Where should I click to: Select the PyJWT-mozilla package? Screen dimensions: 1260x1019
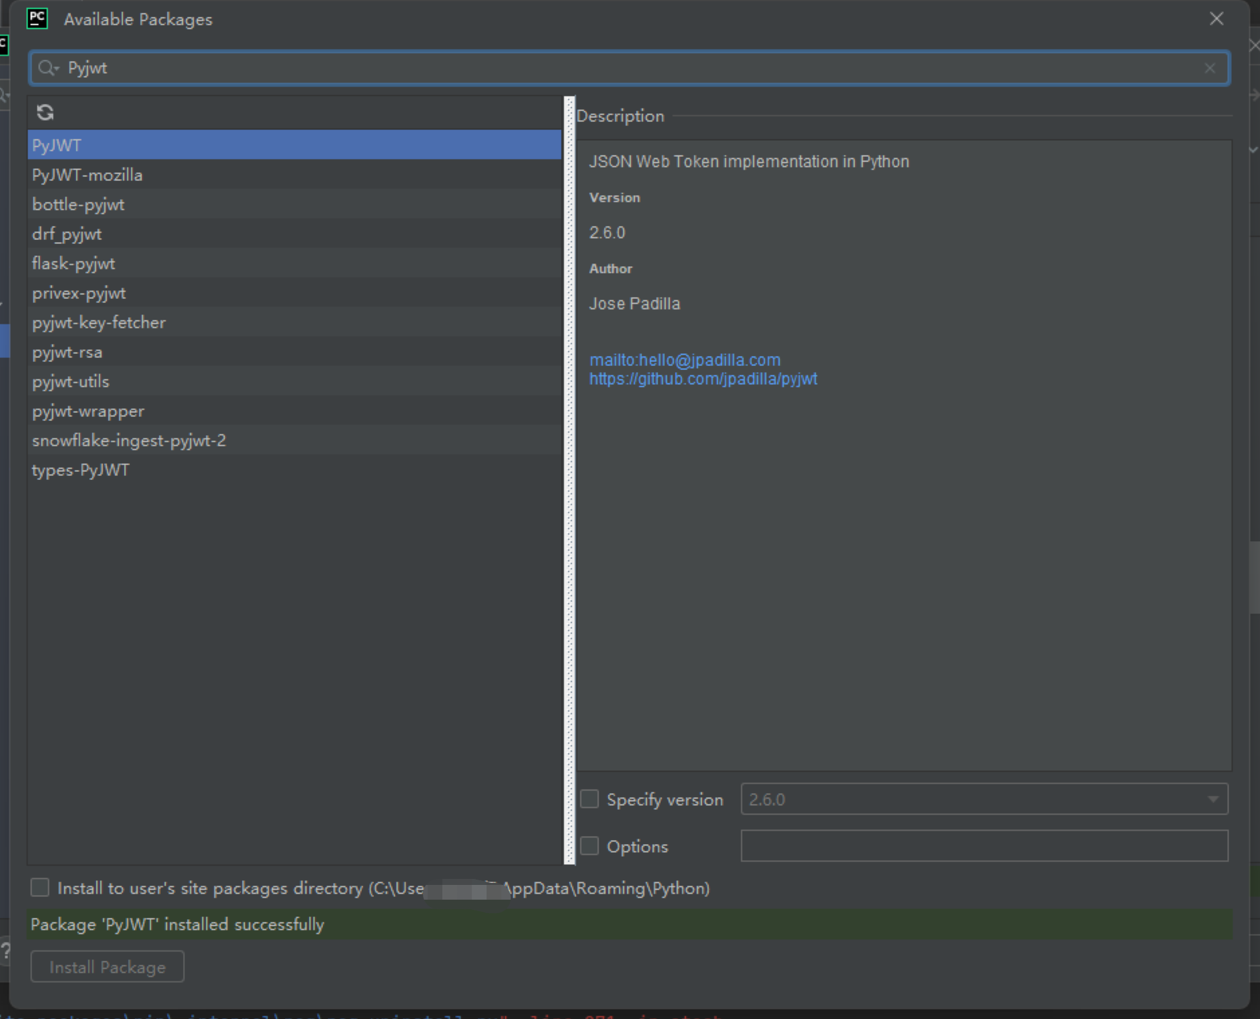[x=294, y=174]
